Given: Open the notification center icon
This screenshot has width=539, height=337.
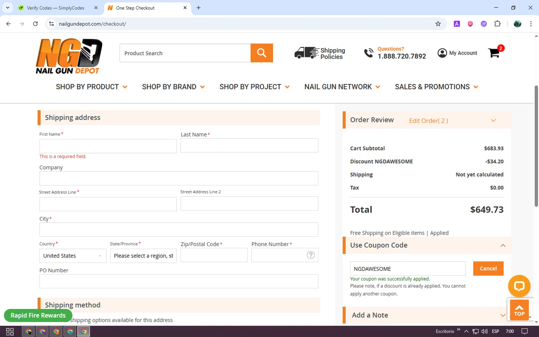Looking at the screenshot, I should 525,331.
